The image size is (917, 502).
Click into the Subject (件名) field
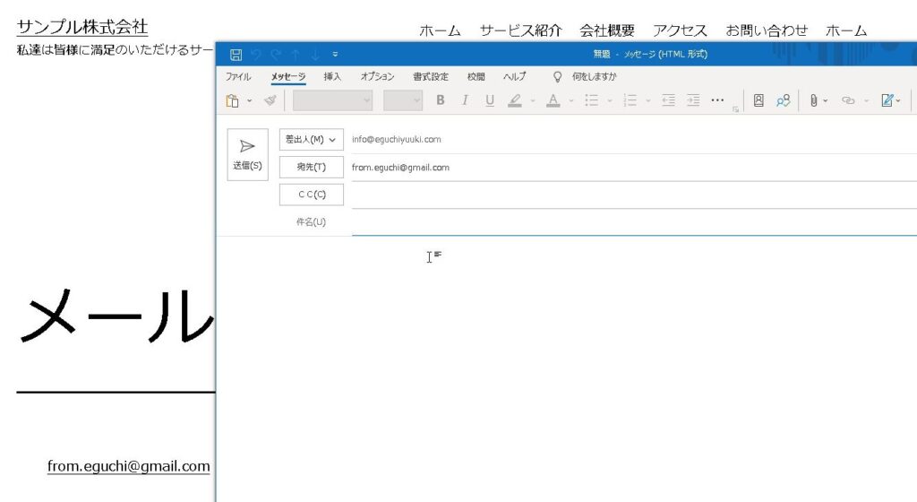point(627,222)
